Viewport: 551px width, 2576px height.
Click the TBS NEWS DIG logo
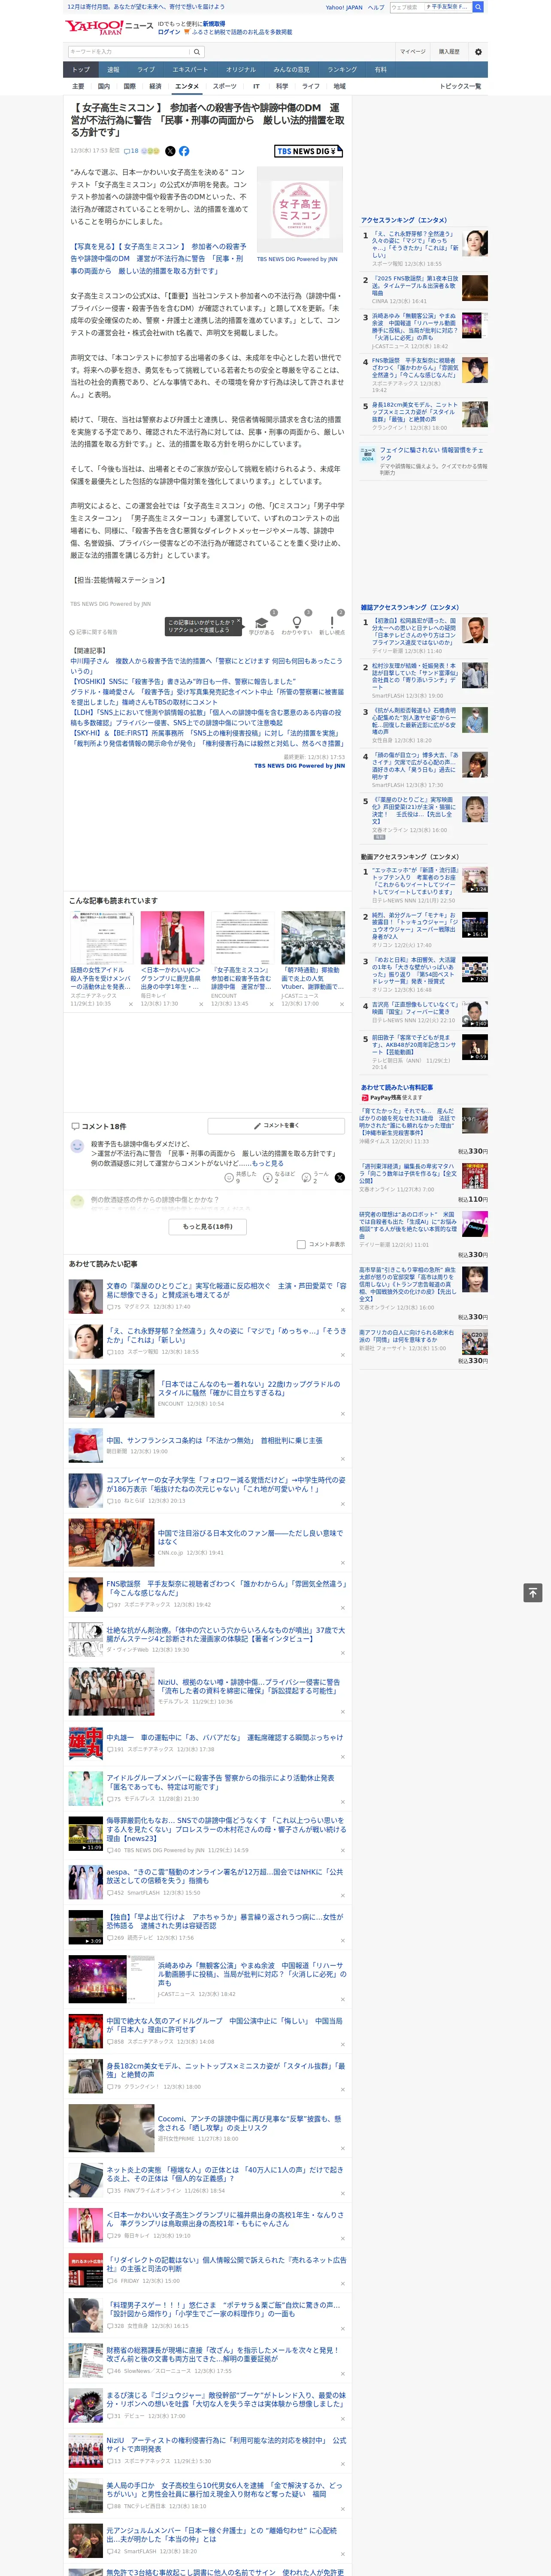[x=308, y=151]
